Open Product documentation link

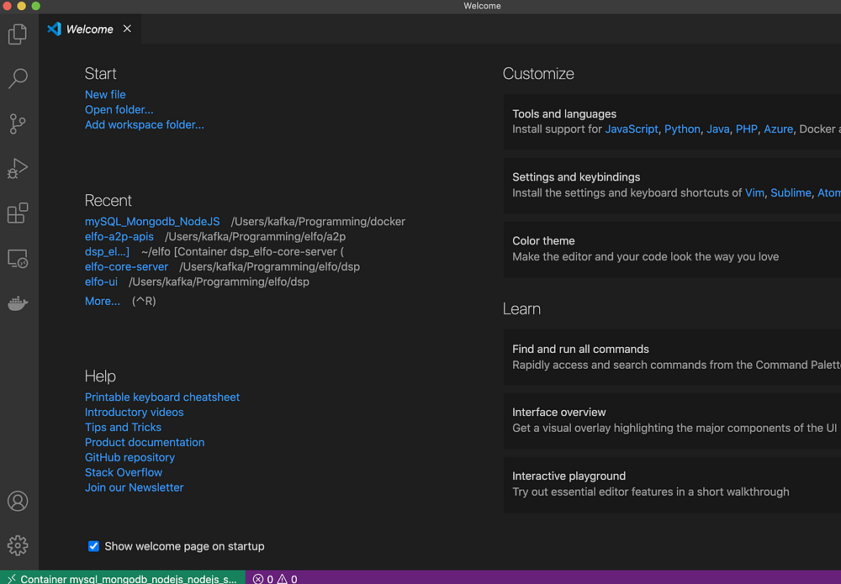[145, 442]
